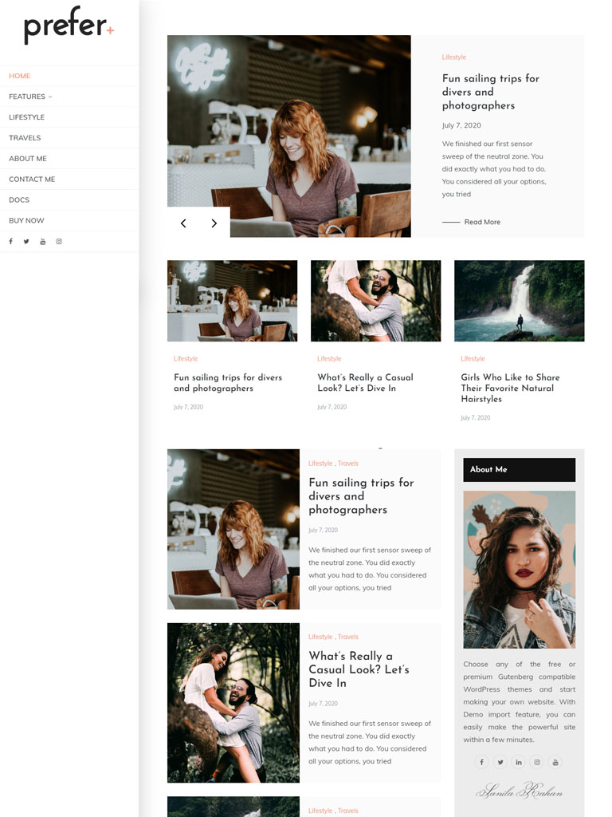Click Read More on the featured post

pos(481,222)
